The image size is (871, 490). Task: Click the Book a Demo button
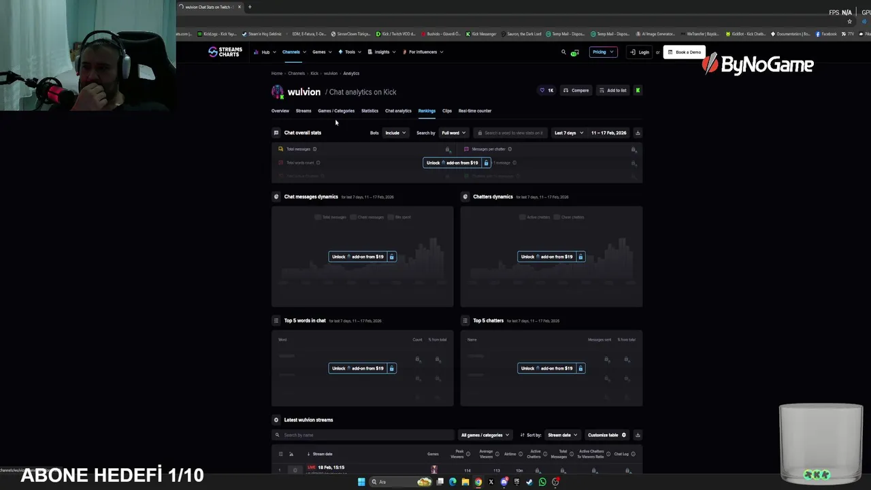[x=685, y=52]
